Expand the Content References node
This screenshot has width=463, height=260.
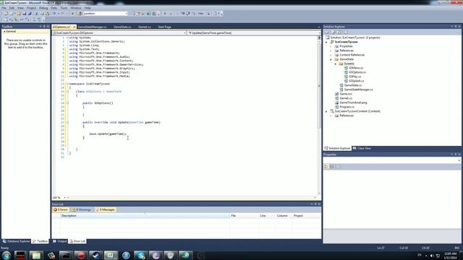pos(331,55)
